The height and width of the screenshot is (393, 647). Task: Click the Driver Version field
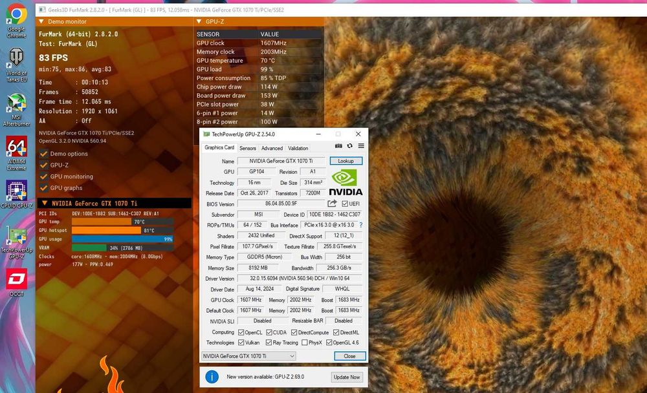pyautogui.click(x=300, y=279)
